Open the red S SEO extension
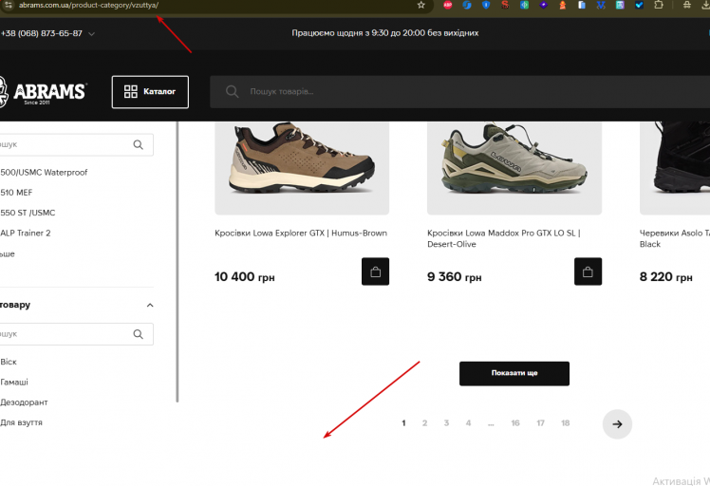The height and width of the screenshot is (486, 710). (505, 5)
